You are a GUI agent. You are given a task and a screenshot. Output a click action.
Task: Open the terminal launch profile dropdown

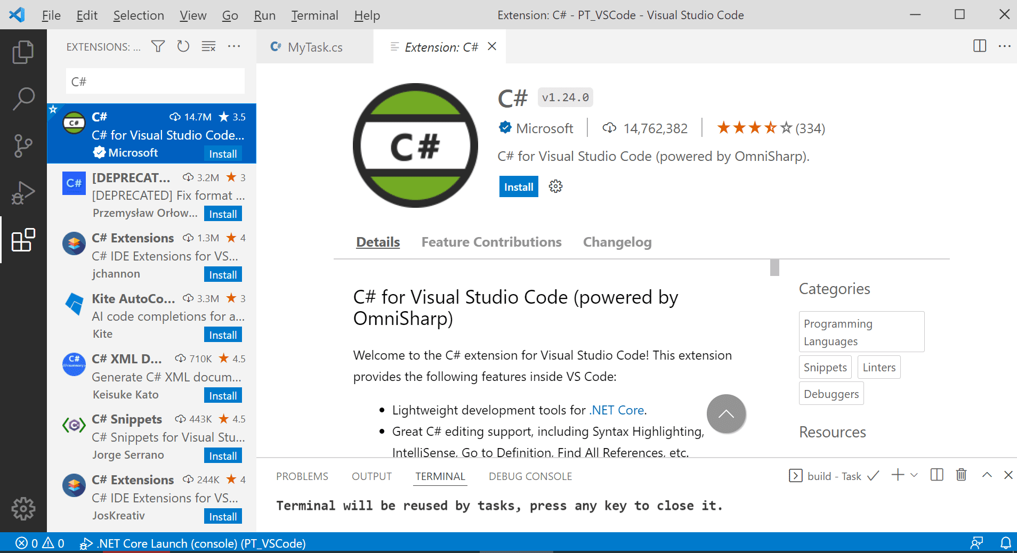pyautogui.click(x=914, y=475)
